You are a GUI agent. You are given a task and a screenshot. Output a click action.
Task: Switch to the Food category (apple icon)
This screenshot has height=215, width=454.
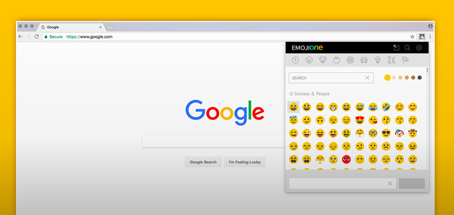click(336, 60)
